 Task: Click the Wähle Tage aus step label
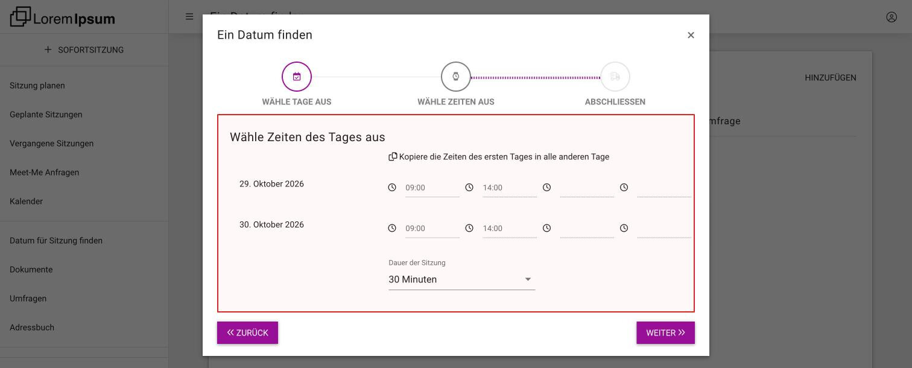(x=297, y=102)
